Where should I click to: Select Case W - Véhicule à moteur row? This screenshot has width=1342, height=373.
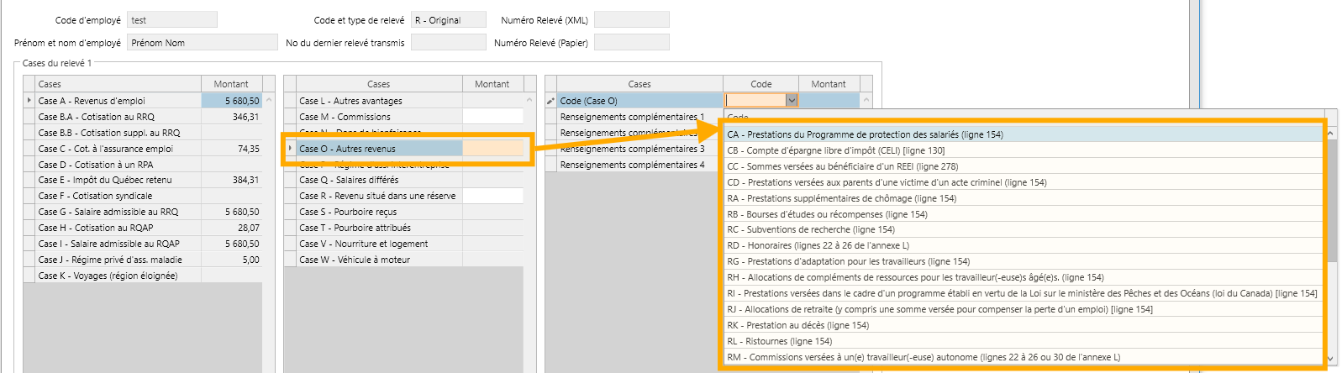coord(404,260)
